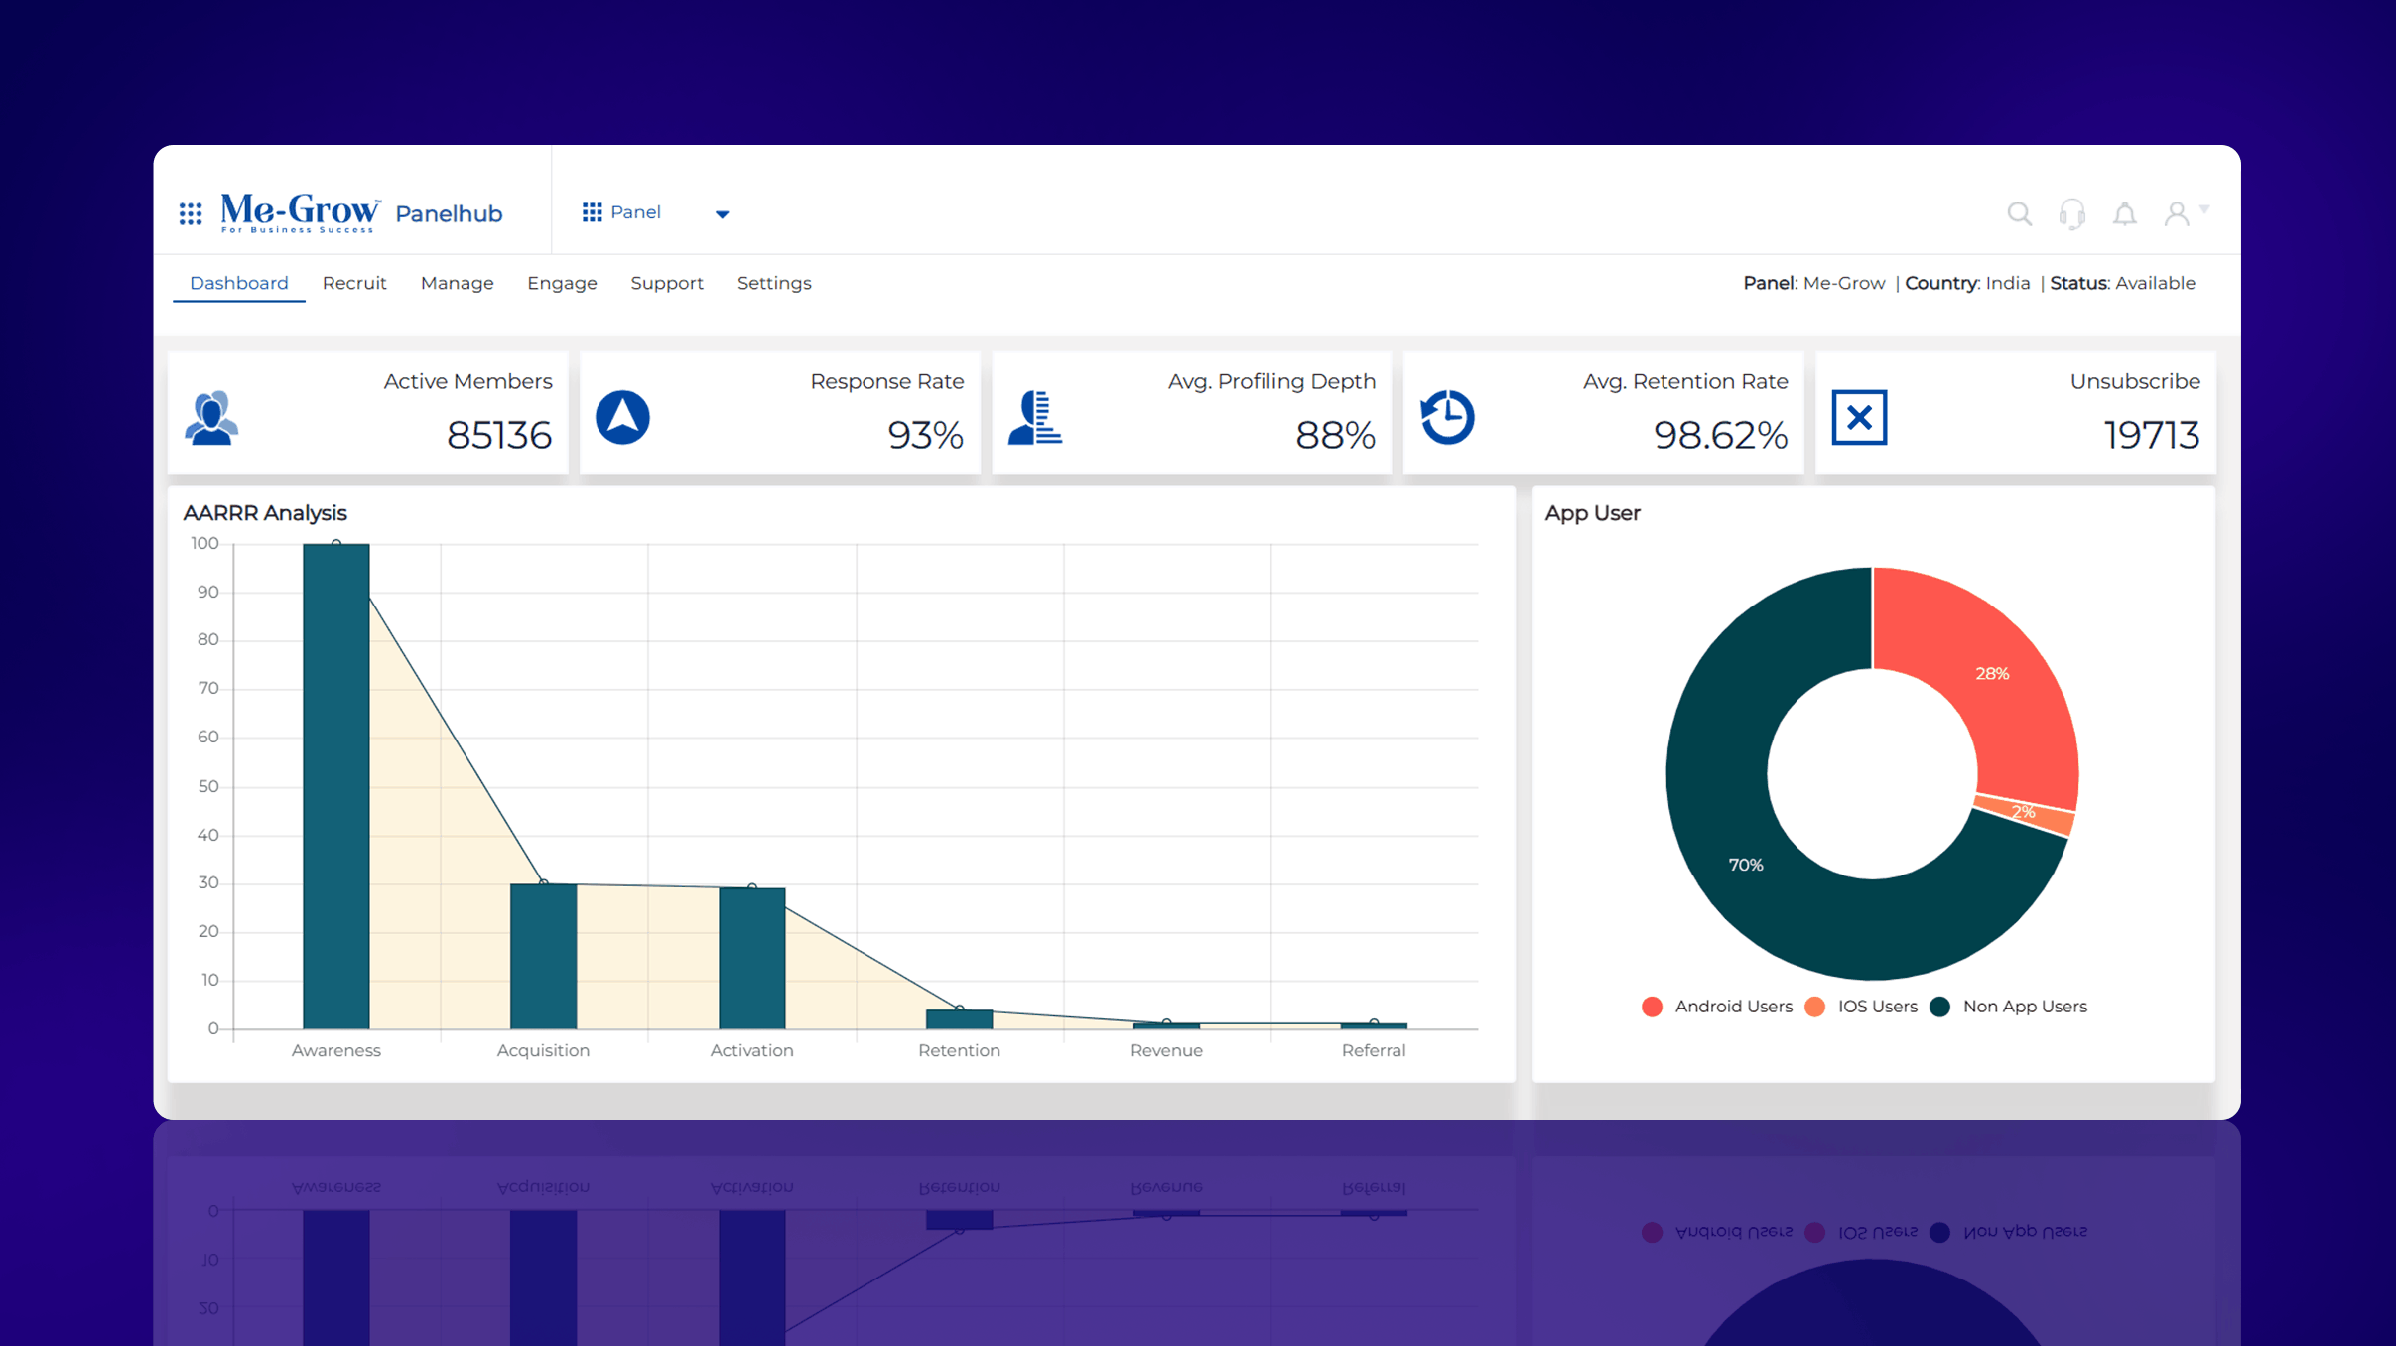This screenshot has height=1346, width=2396.
Task: Click the Acquisition bar in chart
Action: pos(543,956)
